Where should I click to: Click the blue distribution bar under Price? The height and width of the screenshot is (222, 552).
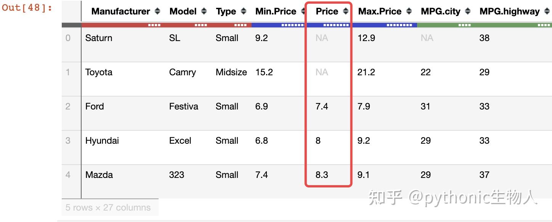click(x=328, y=24)
